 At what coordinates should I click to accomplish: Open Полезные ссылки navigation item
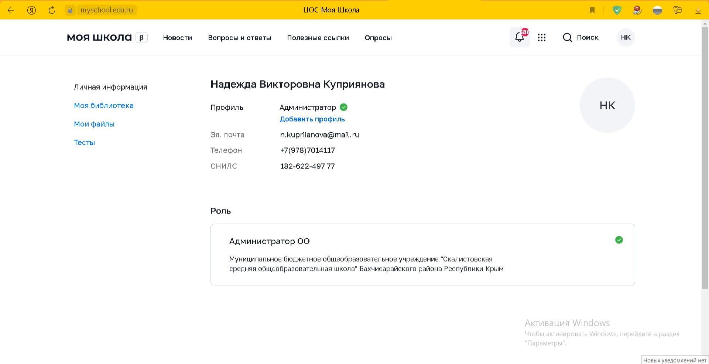(x=318, y=38)
